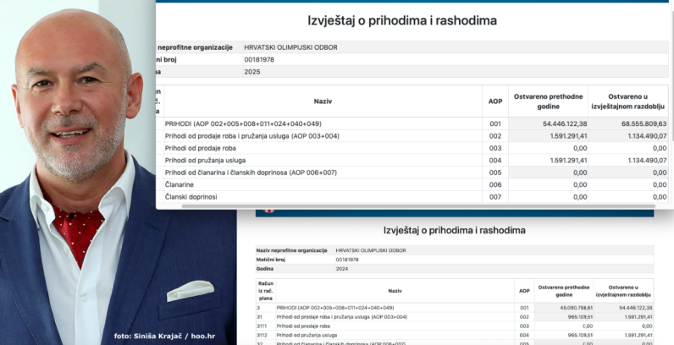Screen dimensions: 674x345
Task: Click AOP code '006'
Action: pos(495,184)
